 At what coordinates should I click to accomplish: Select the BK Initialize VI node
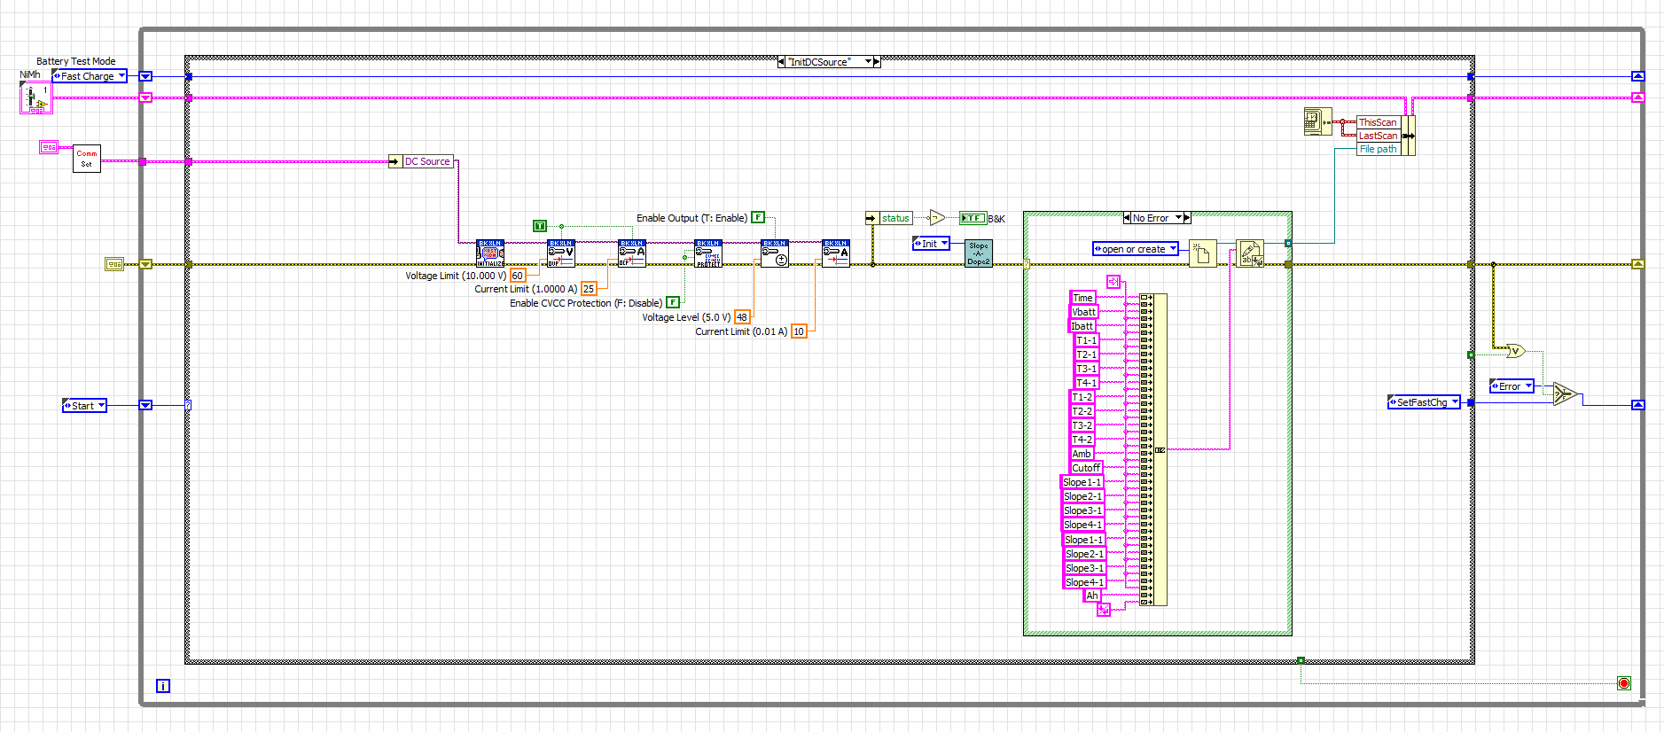489,253
